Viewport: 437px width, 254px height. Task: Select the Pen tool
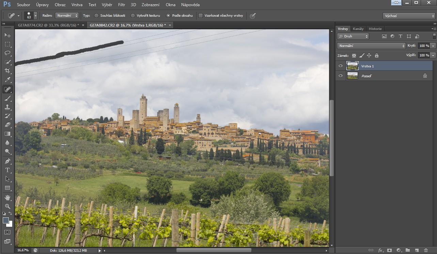point(7,161)
